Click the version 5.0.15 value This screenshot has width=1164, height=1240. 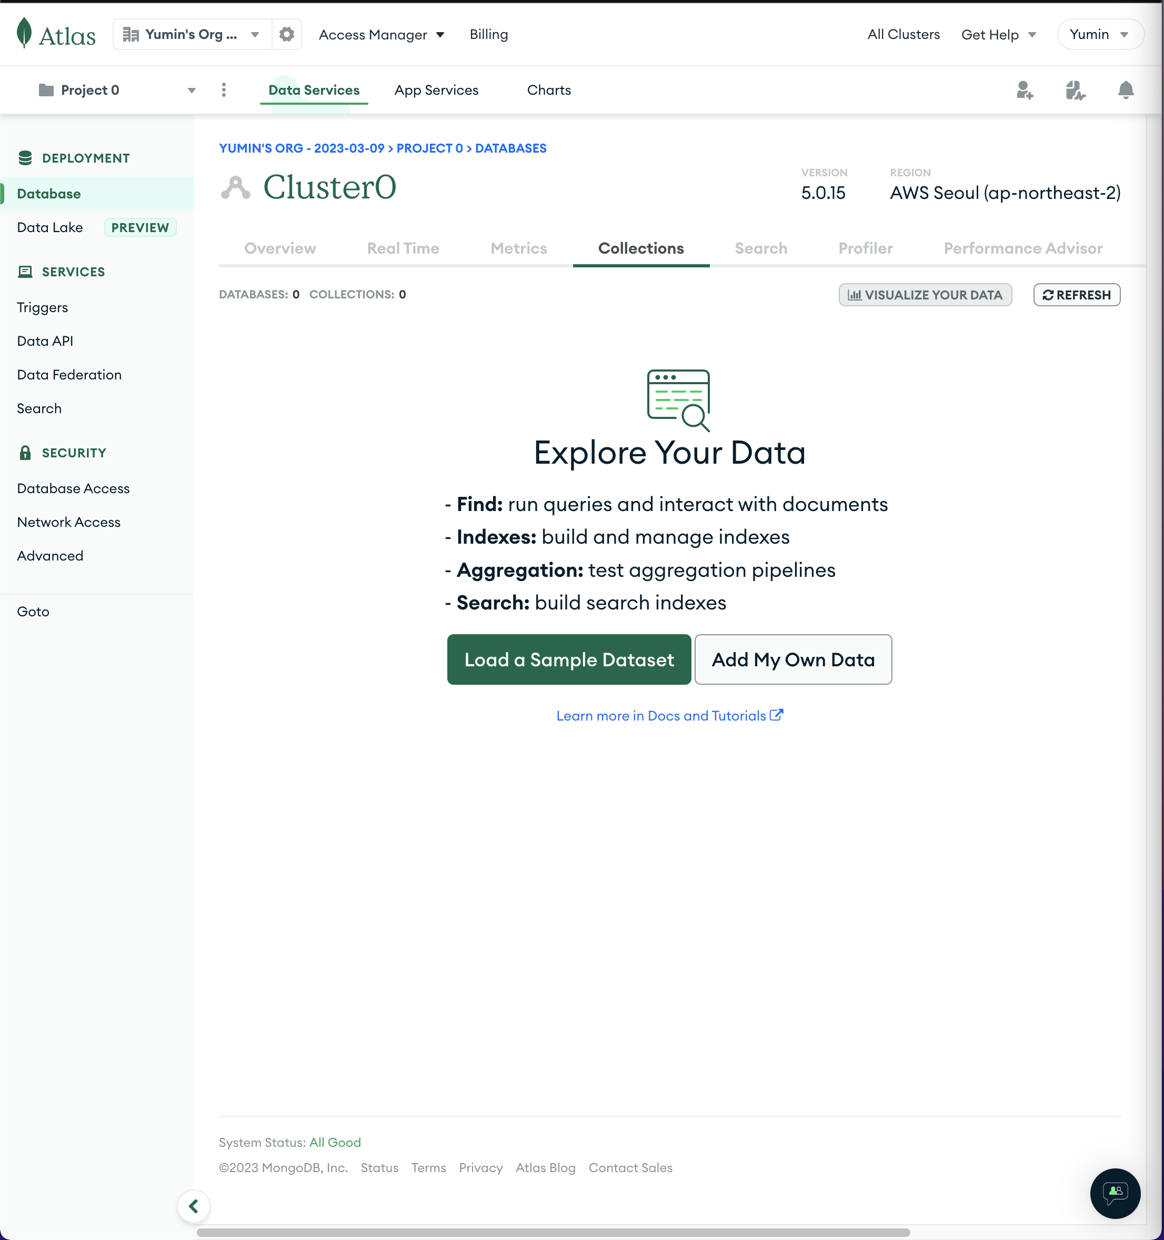pyautogui.click(x=823, y=193)
